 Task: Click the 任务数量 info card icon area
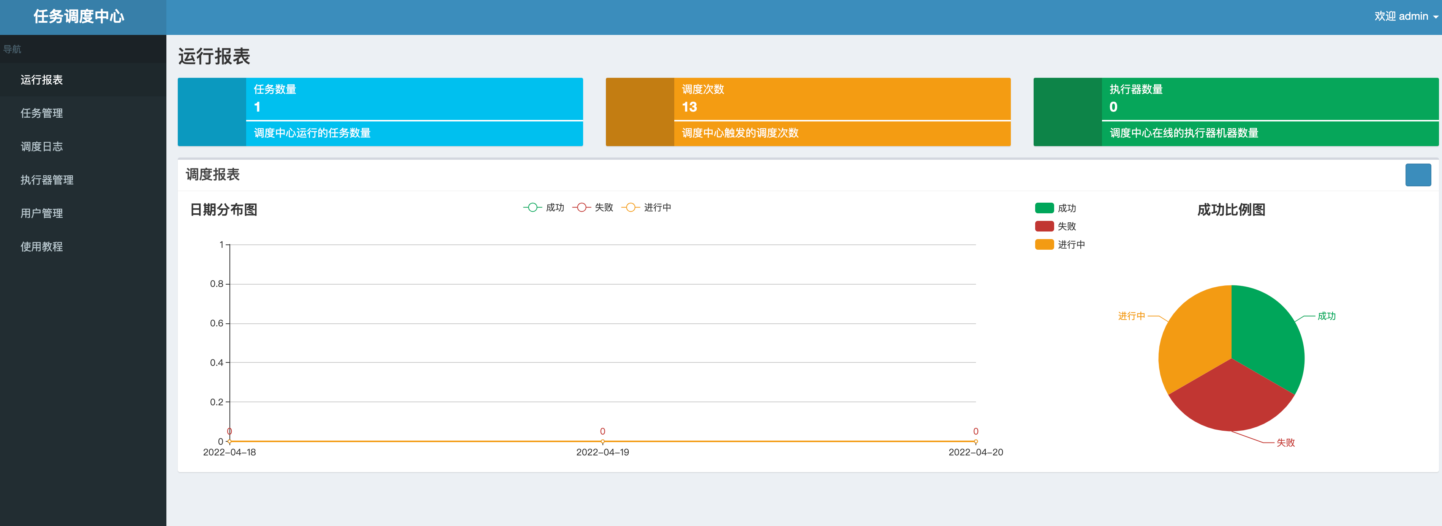pyautogui.click(x=212, y=112)
